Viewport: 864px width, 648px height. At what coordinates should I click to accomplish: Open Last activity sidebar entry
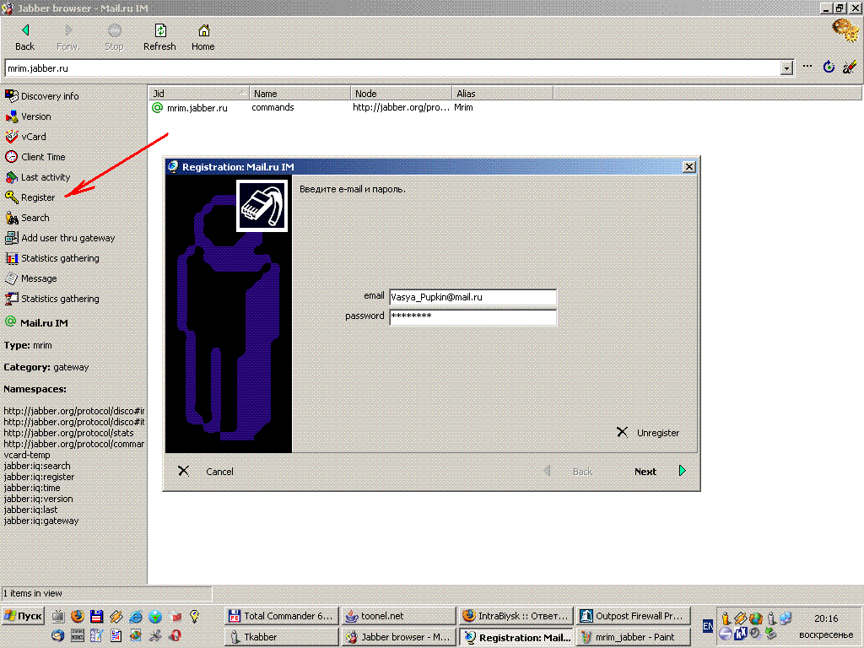click(x=45, y=177)
